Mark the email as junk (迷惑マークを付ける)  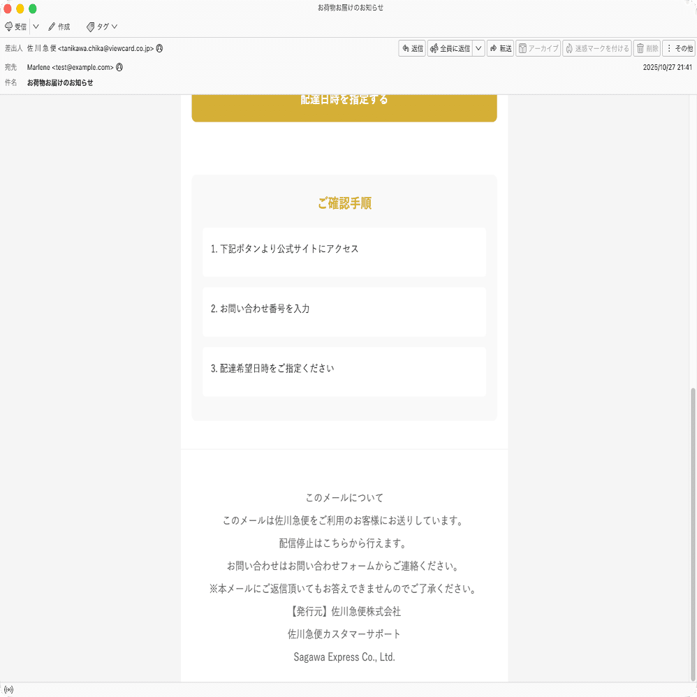[597, 48]
